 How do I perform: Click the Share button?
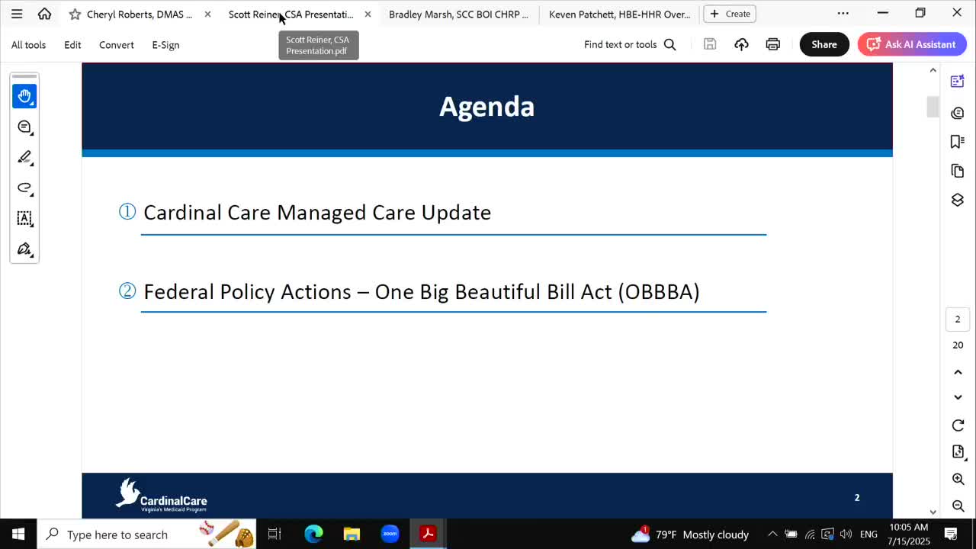(823, 44)
